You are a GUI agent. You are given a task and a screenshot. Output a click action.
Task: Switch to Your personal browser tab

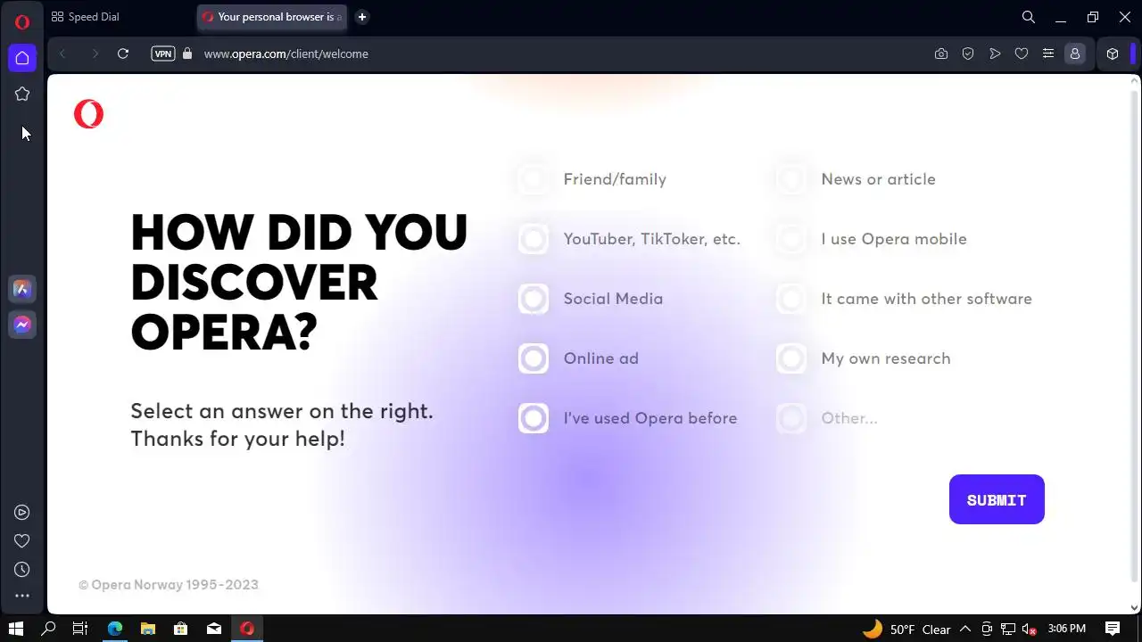pos(272,17)
